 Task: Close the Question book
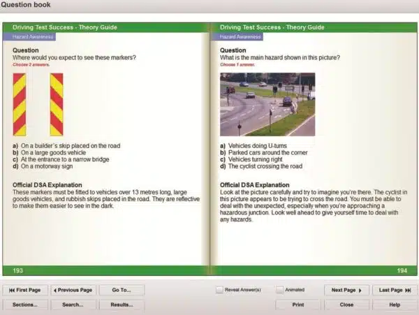tap(346, 305)
